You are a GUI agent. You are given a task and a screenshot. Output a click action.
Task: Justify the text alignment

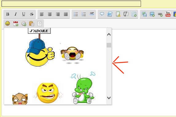66,14
